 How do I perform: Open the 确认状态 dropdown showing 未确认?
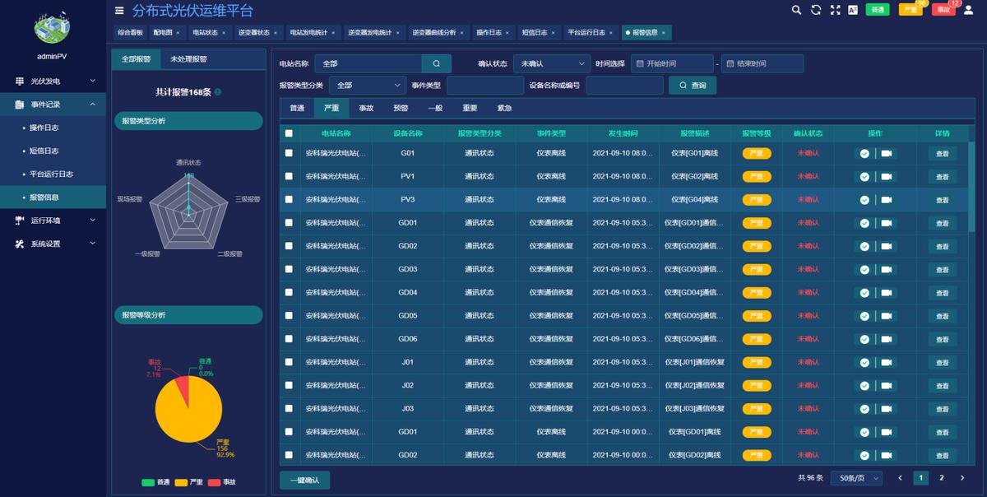[x=551, y=63]
